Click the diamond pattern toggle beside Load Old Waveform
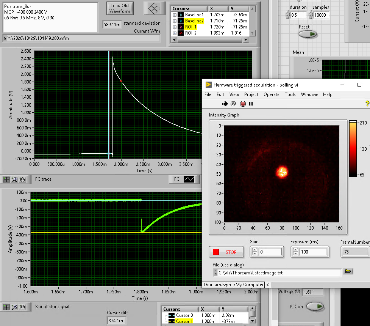 pyautogui.click(x=154, y=8)
